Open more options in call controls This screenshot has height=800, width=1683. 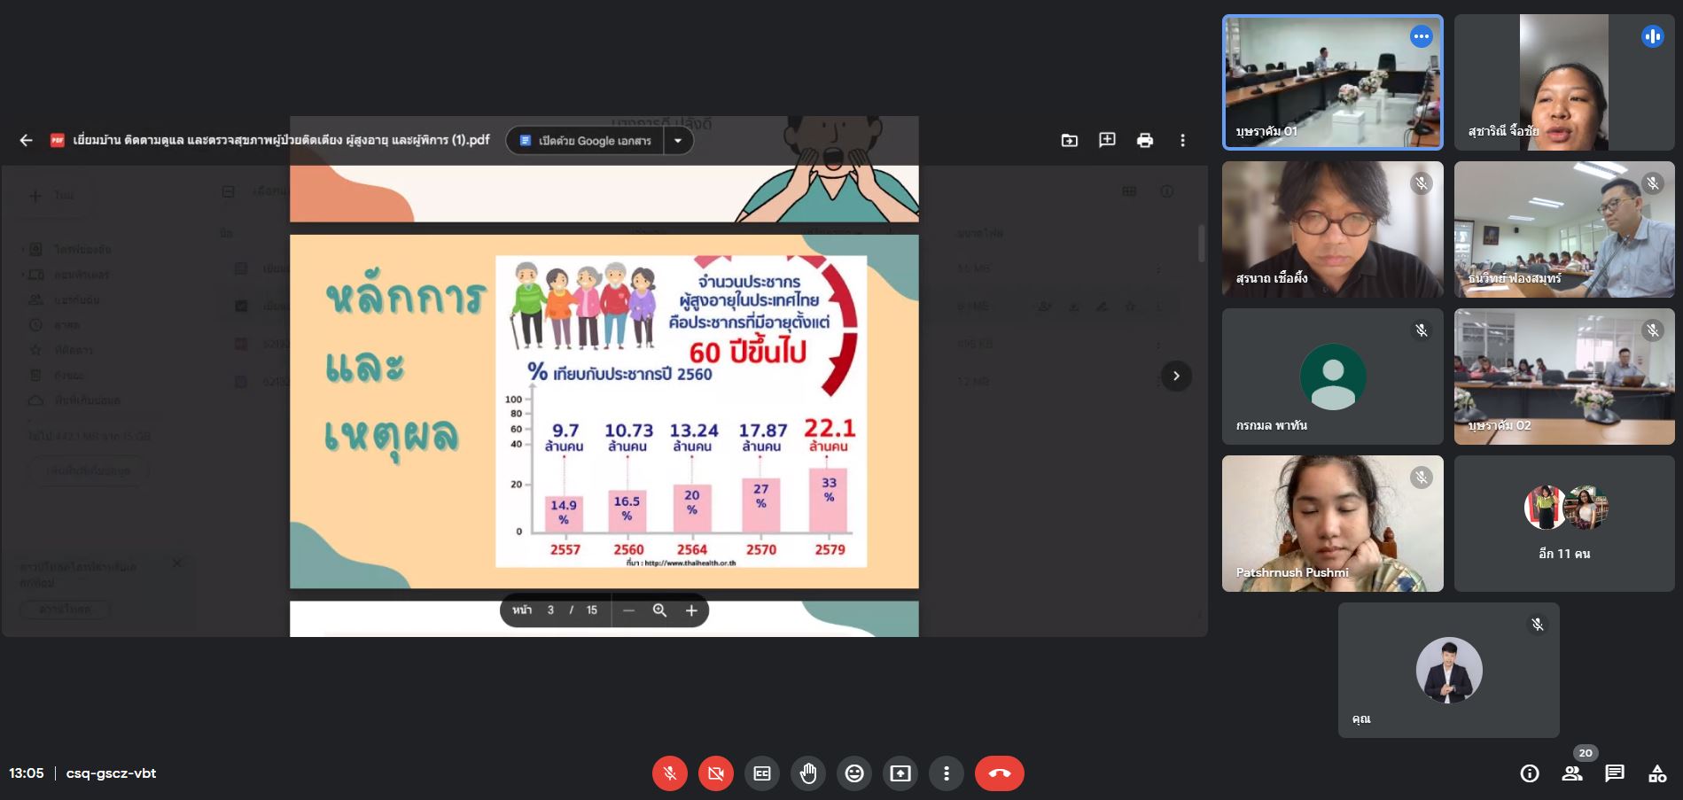(x=947, y=773)
